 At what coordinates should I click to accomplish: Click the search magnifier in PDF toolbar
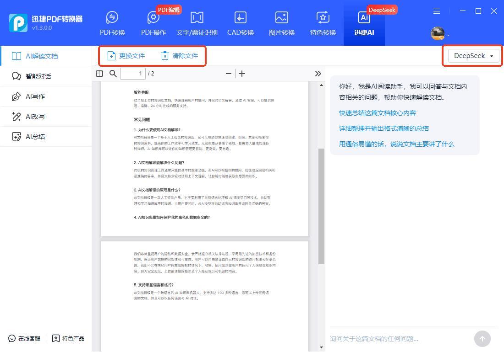[x=113, y=74]
